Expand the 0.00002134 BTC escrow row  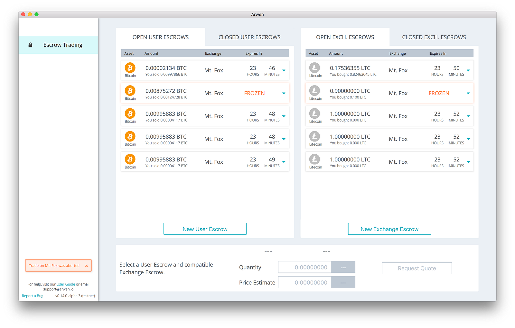[284, 70]
